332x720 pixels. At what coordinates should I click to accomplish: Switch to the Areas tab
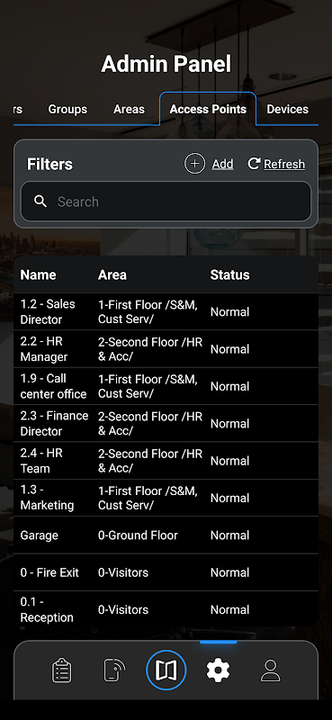tap(129, 109)
